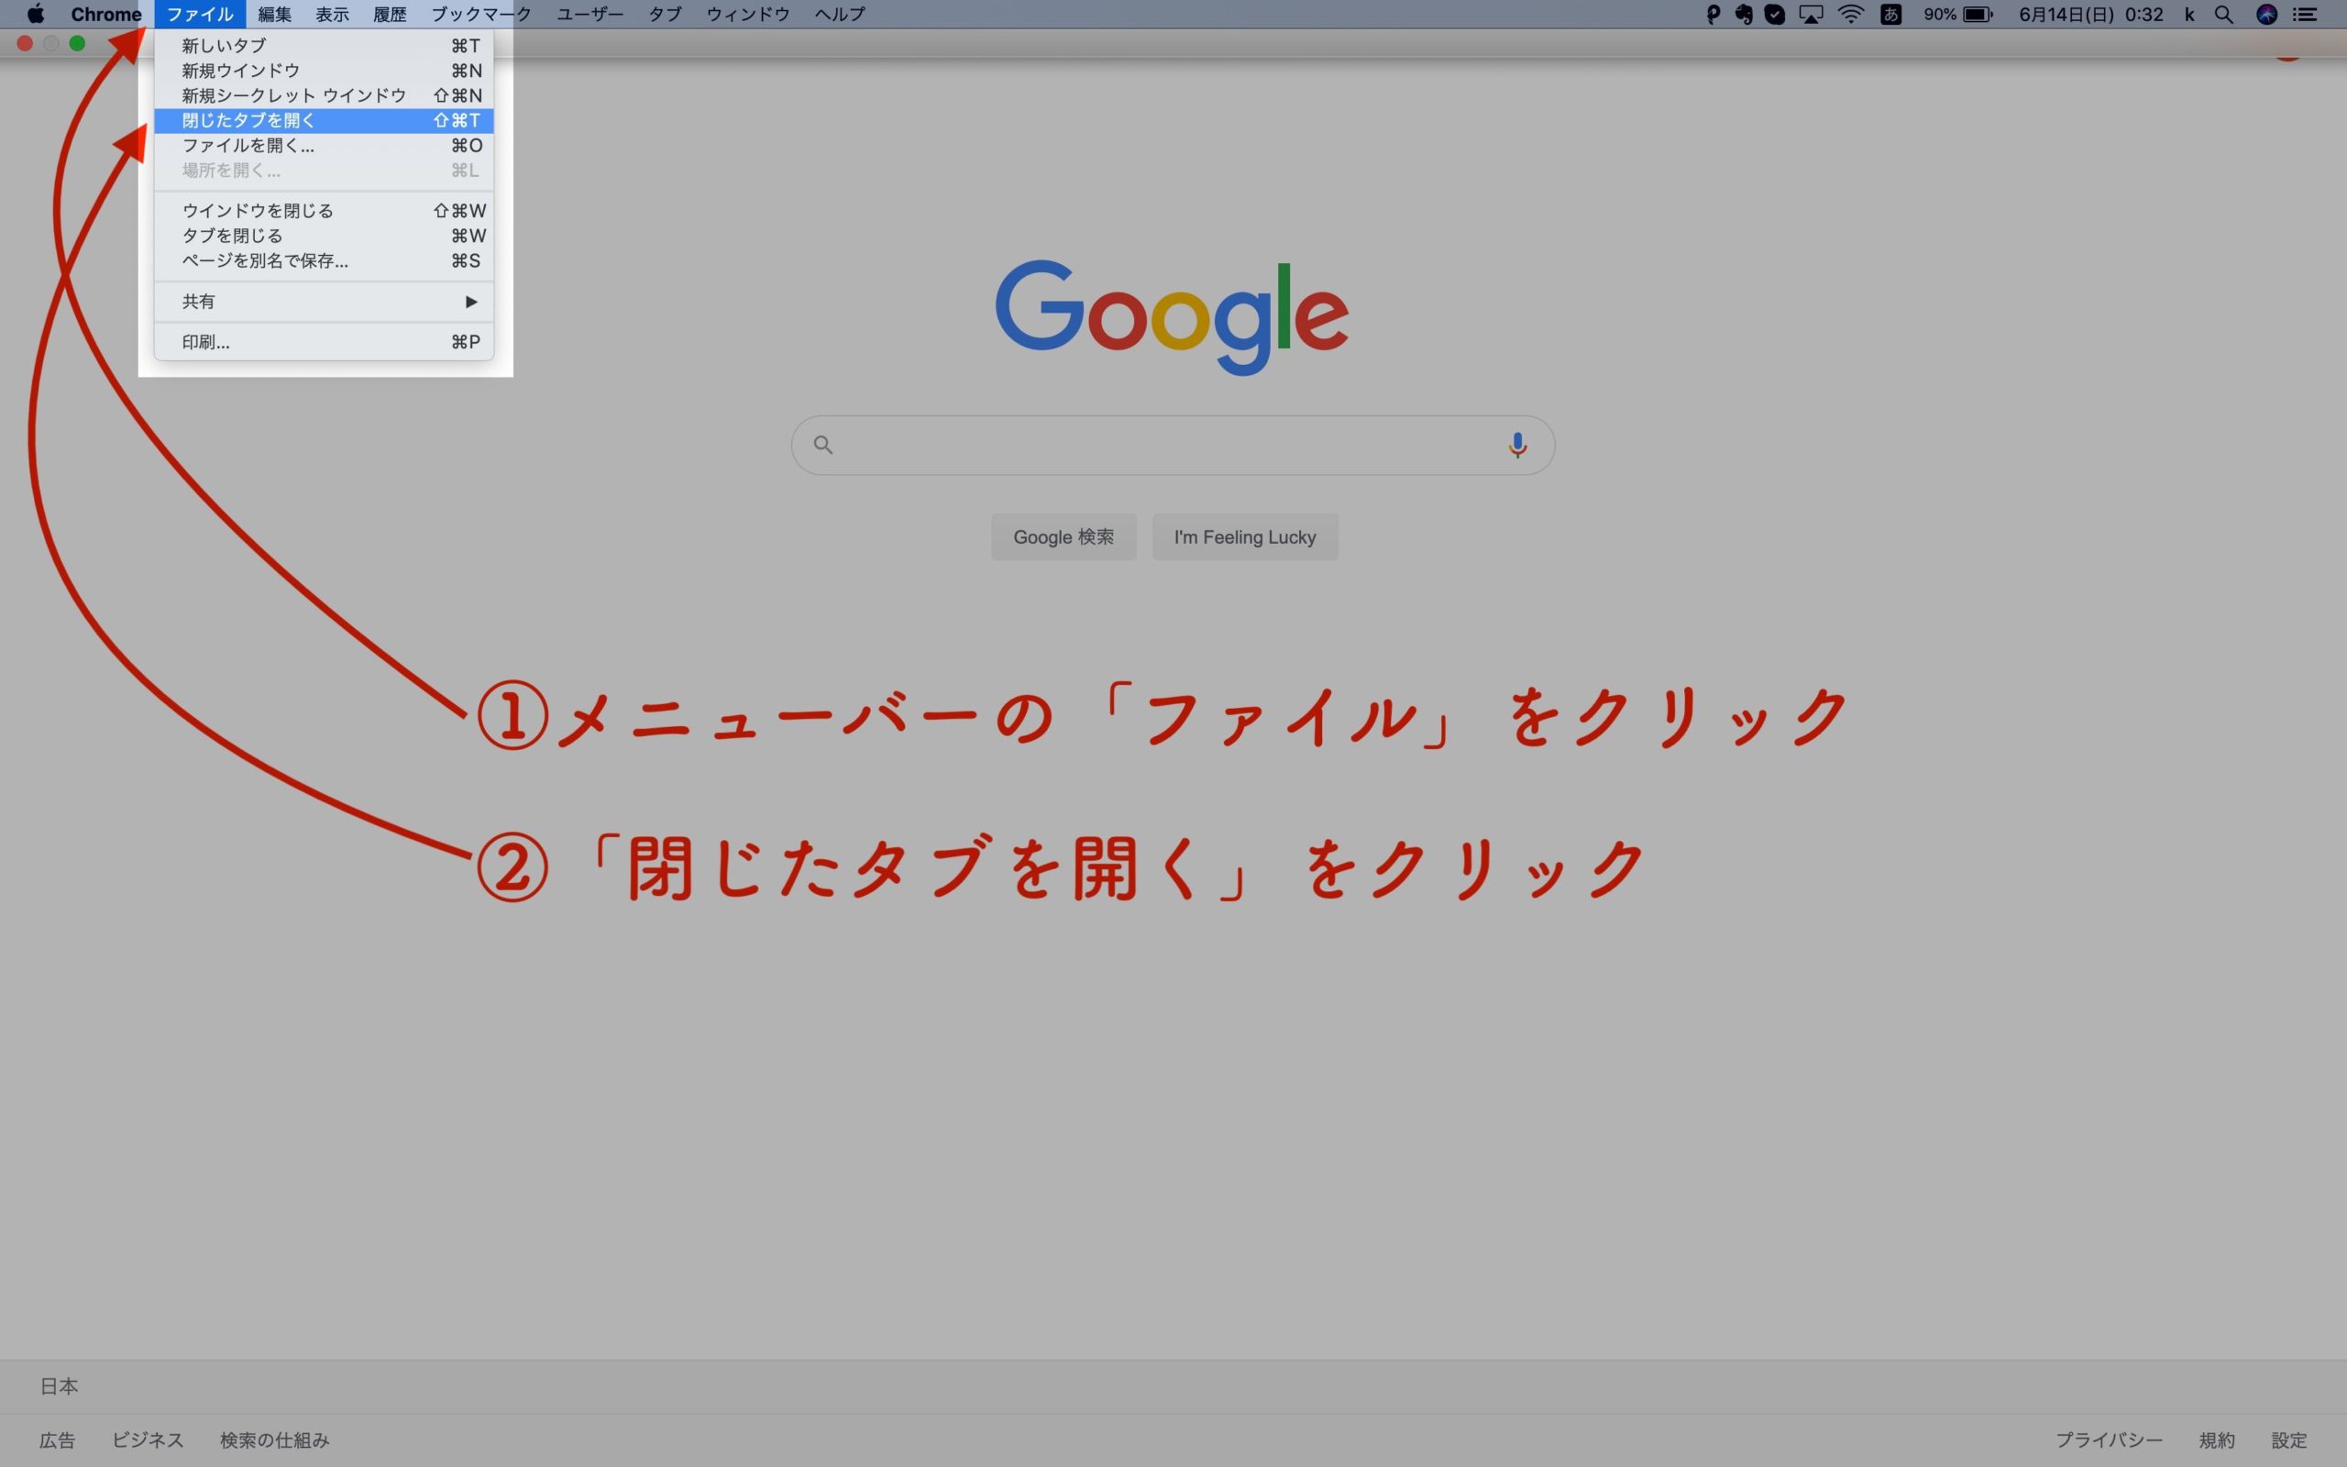Open Notification Center list icon
This screenshot has width=2347, height=1467.
click(2306, 14)
